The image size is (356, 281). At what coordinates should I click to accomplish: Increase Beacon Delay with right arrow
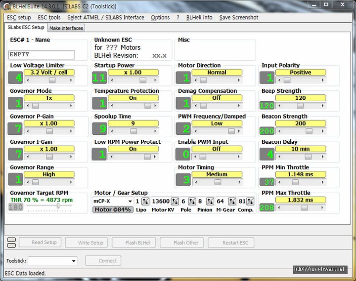[x=322, y=157]
